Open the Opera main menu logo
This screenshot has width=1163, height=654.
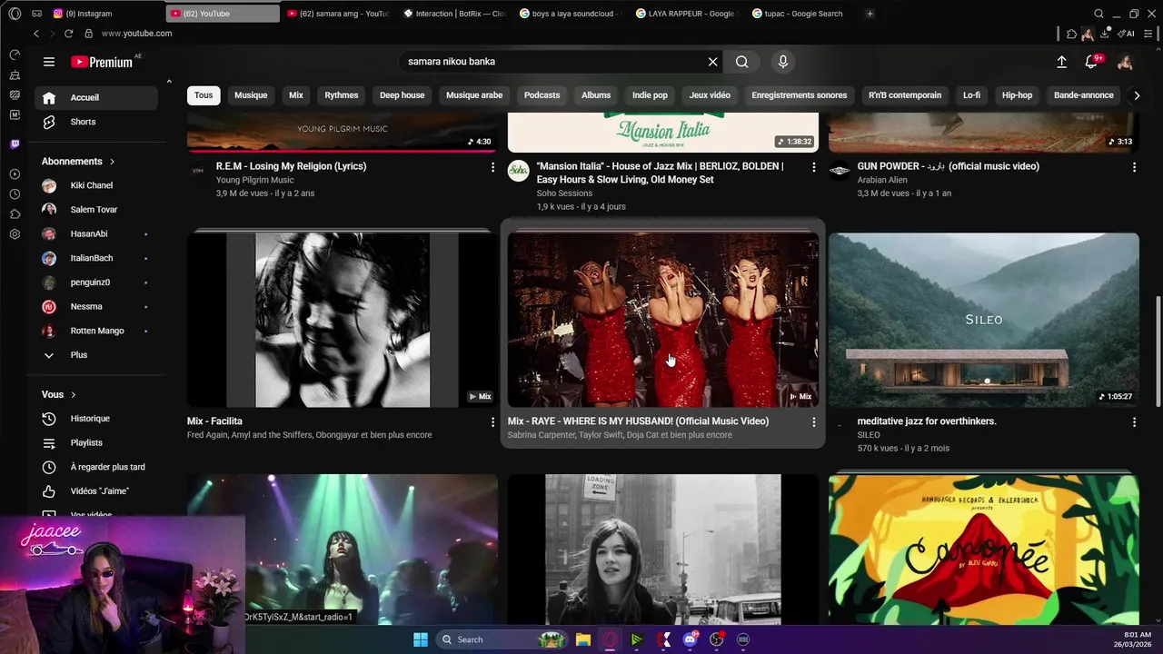click(x=15, y=14)
